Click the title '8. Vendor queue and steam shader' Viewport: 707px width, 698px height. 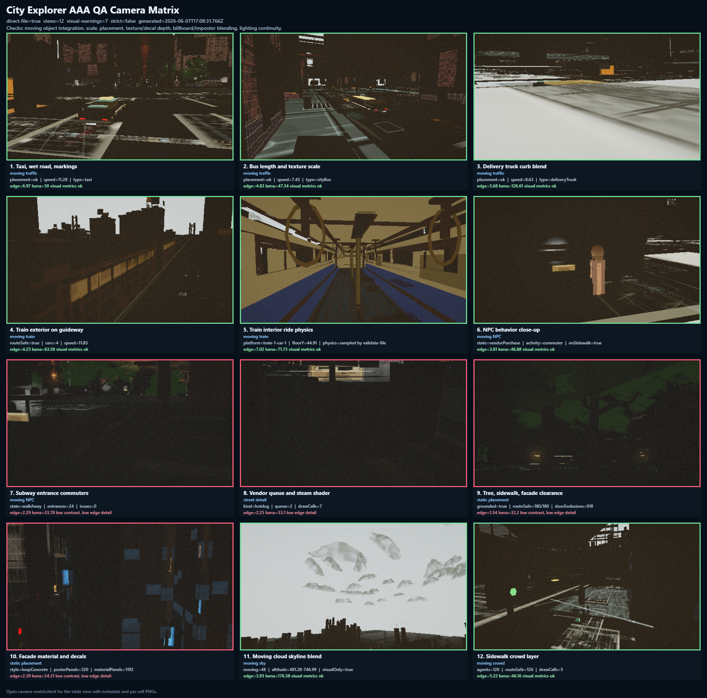pyautogui.click(x=286, y=493)
